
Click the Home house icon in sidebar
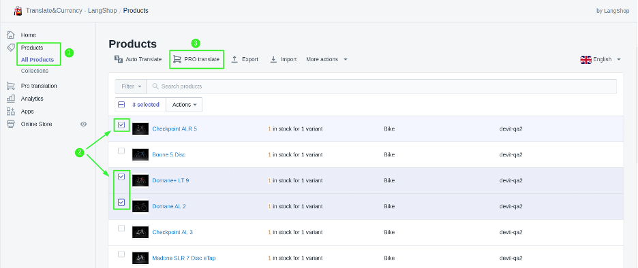click(11, 35)
